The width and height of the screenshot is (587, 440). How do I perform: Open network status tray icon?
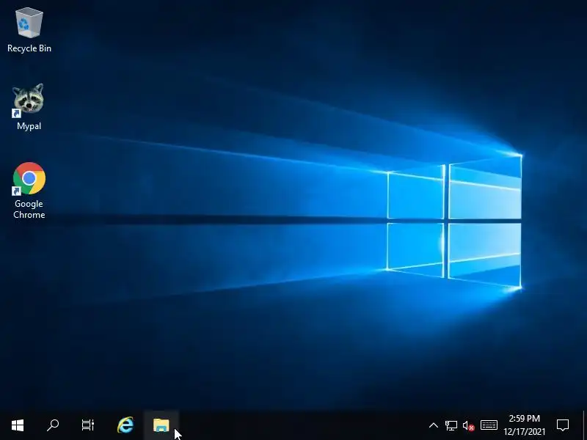tap(451, 425)
